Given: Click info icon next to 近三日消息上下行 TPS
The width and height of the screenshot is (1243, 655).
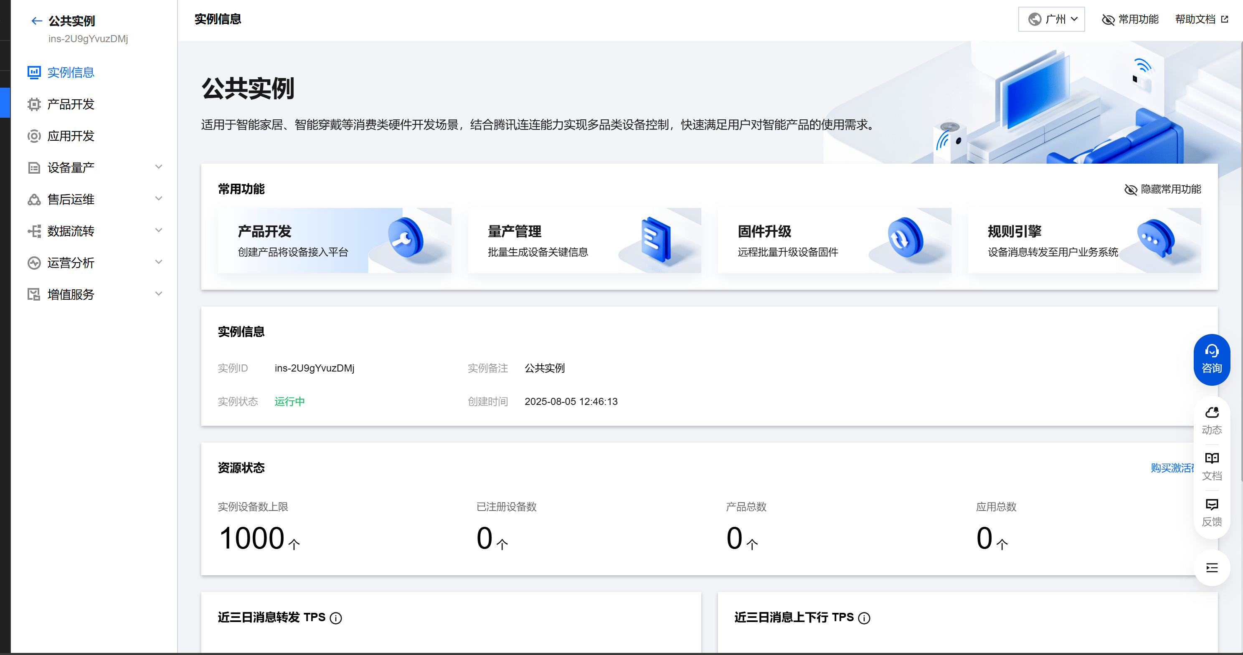Looking at the screenshot, I should pos(864,618).
